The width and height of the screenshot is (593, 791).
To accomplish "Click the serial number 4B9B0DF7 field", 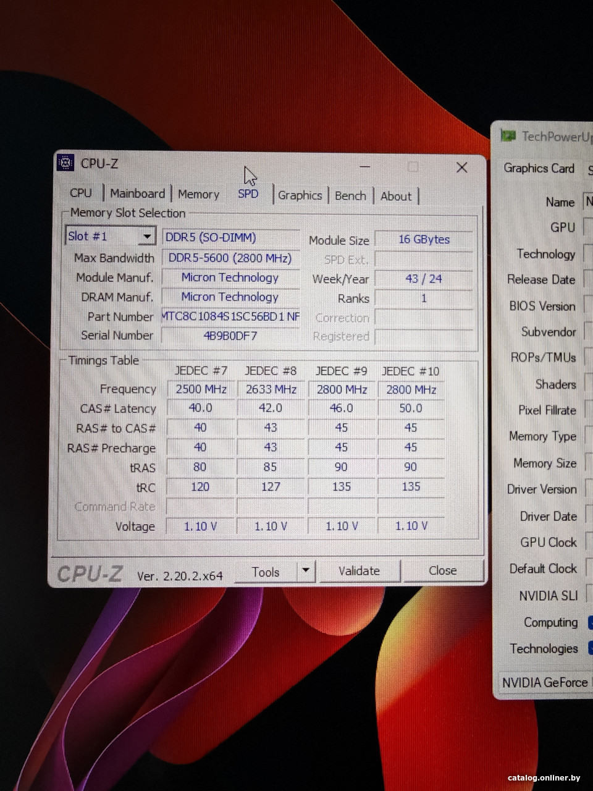I will click(231, 336).
